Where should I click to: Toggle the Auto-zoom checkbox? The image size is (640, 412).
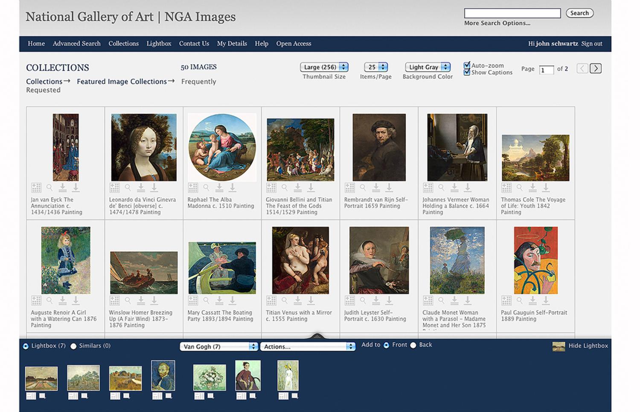pos(467,66)
